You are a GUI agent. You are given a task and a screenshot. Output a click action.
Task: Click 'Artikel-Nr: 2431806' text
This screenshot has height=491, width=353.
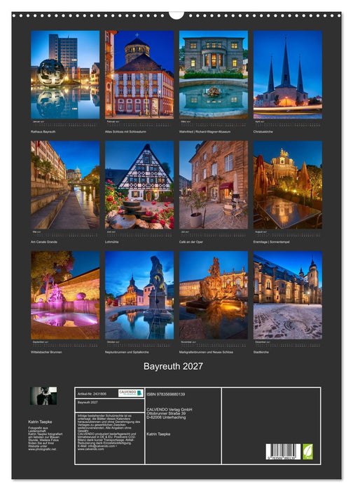tap(92, 394)
